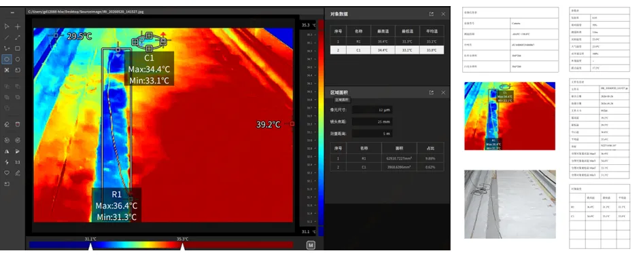Close the 区域面积 panel
Image resolution: width=643 pixels, height=268 pixels.
[x=443, y=92]
